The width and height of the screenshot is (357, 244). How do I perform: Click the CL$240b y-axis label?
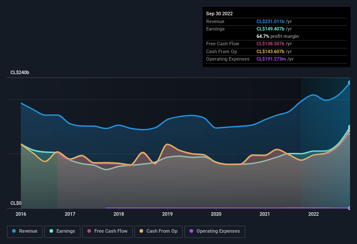[x=20, y=72]
